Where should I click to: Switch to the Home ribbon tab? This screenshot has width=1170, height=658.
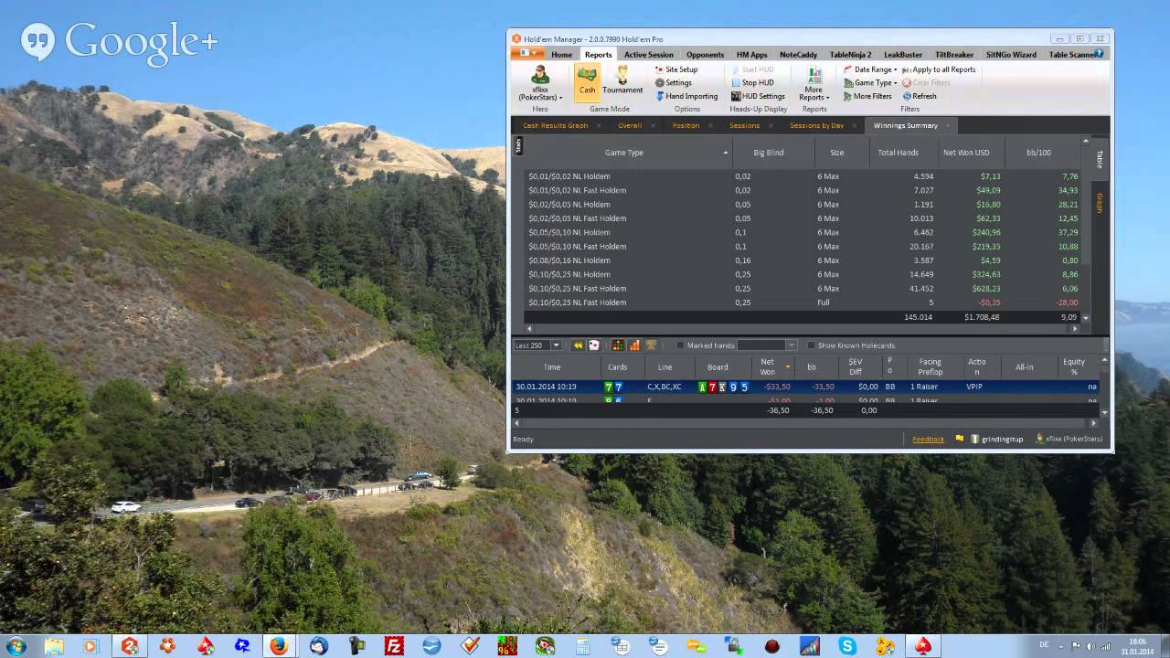561,55
